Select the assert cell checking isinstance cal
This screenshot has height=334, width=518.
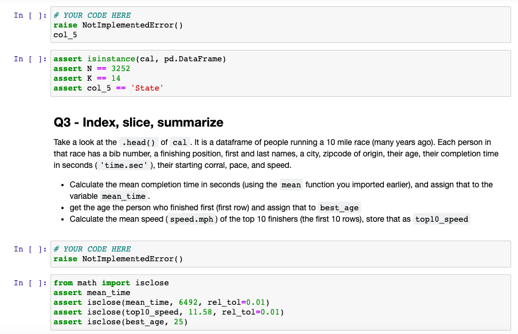click(x=280, y=73)
